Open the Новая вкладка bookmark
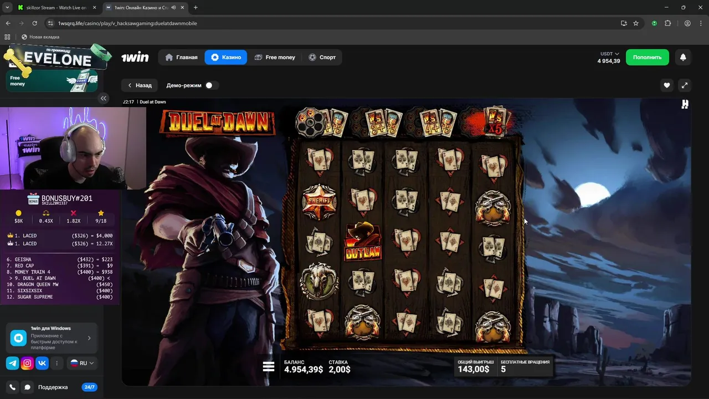 (39, 37)
